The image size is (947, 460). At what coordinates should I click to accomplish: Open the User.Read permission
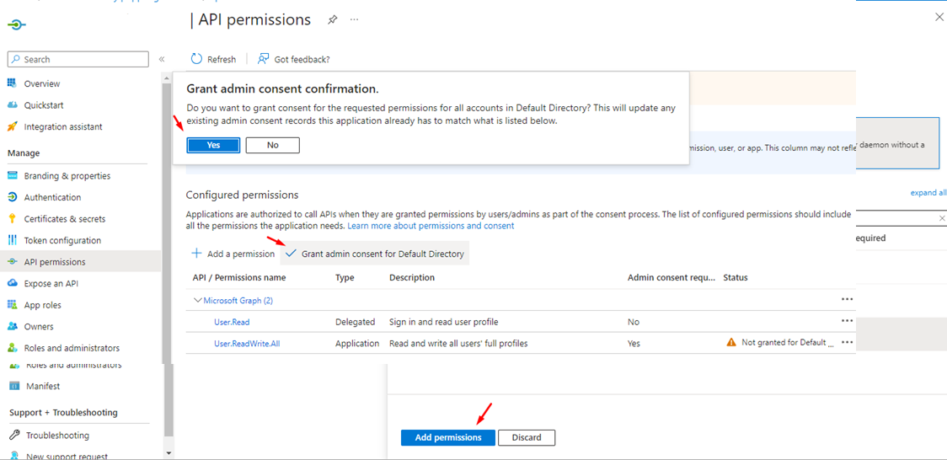click(232, 322)
